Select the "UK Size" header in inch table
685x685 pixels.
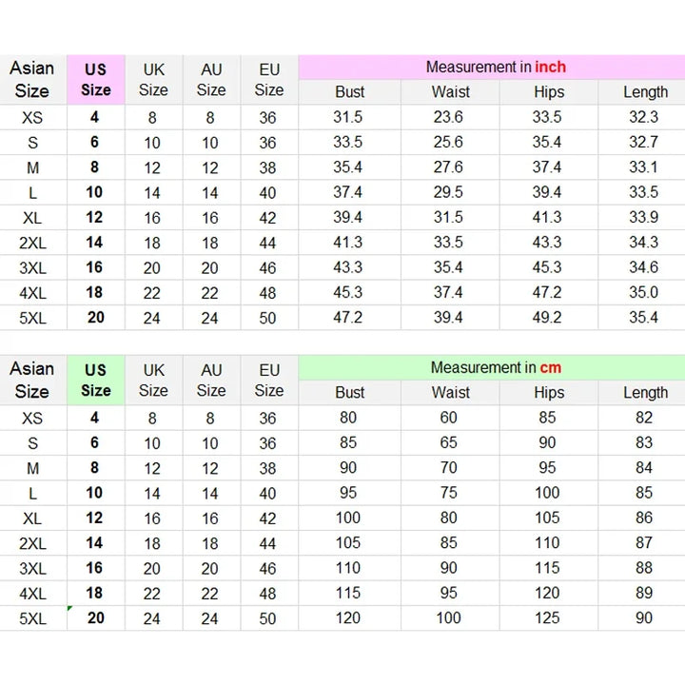click(x=153, y=80)
